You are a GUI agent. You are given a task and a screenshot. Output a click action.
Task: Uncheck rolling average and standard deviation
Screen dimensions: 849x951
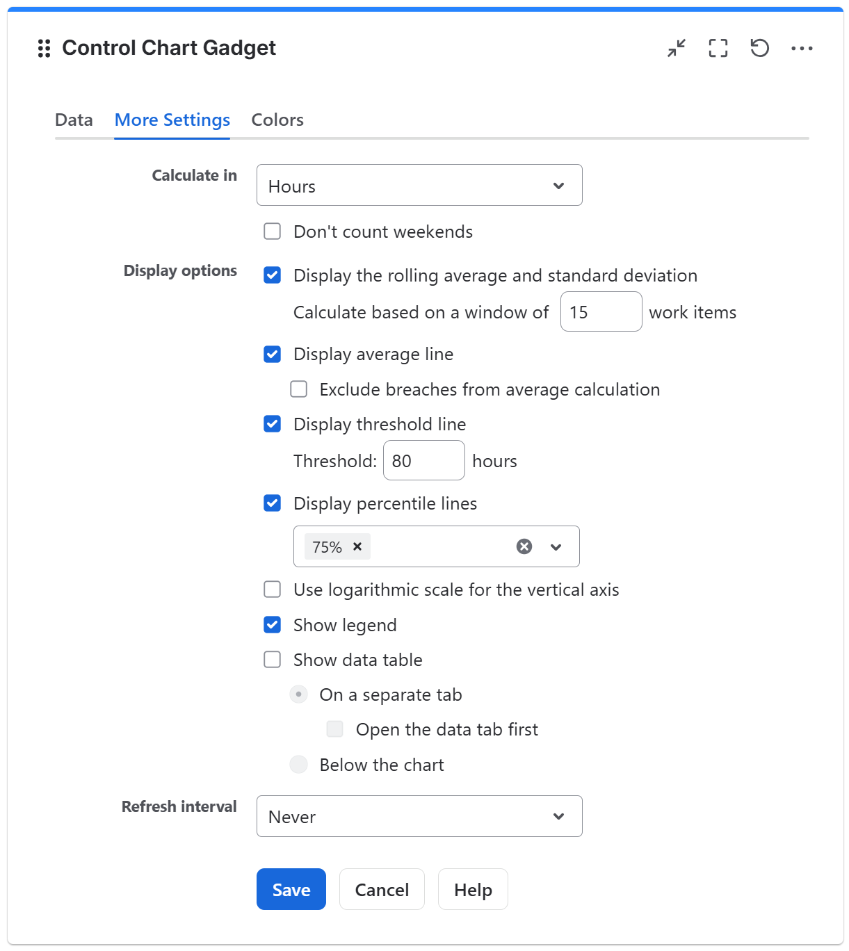coord(273,275)
